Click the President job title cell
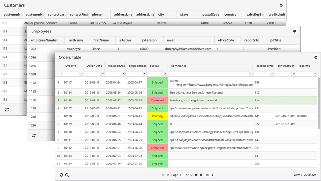Screen dimensions: 321x181 tap(275, 49)
